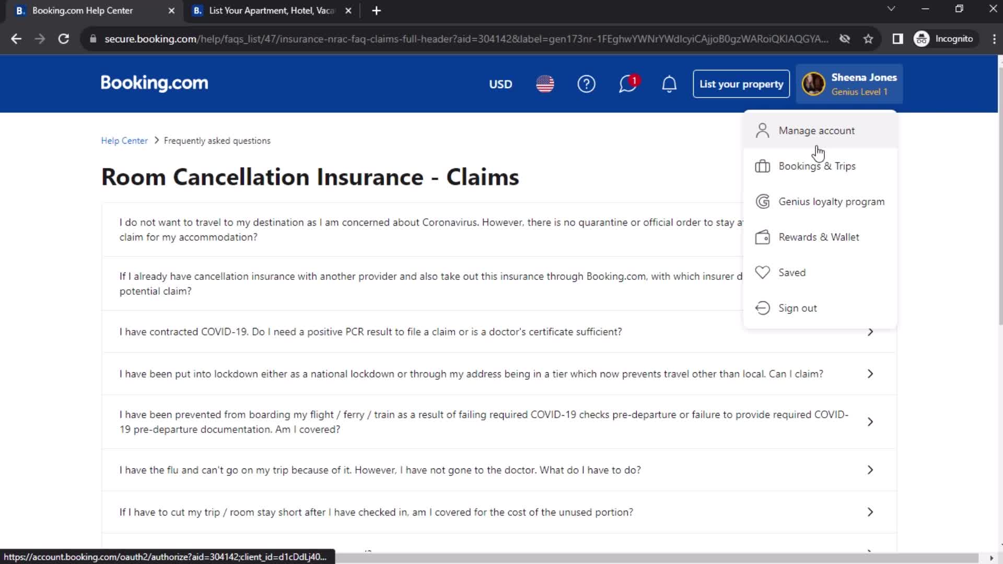1003x564 pixels.
Task: Click the Manage account person icon
Action: (x=762, y=131)
